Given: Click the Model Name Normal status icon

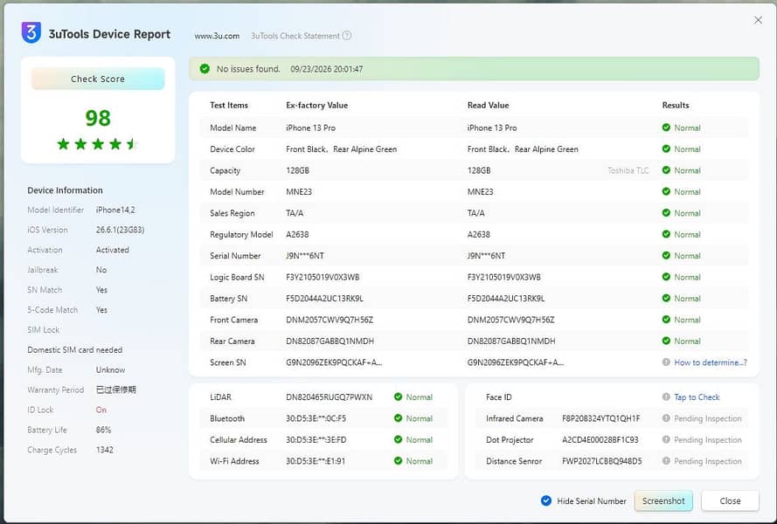Looking at the screenshot, I should pos(666,128).
